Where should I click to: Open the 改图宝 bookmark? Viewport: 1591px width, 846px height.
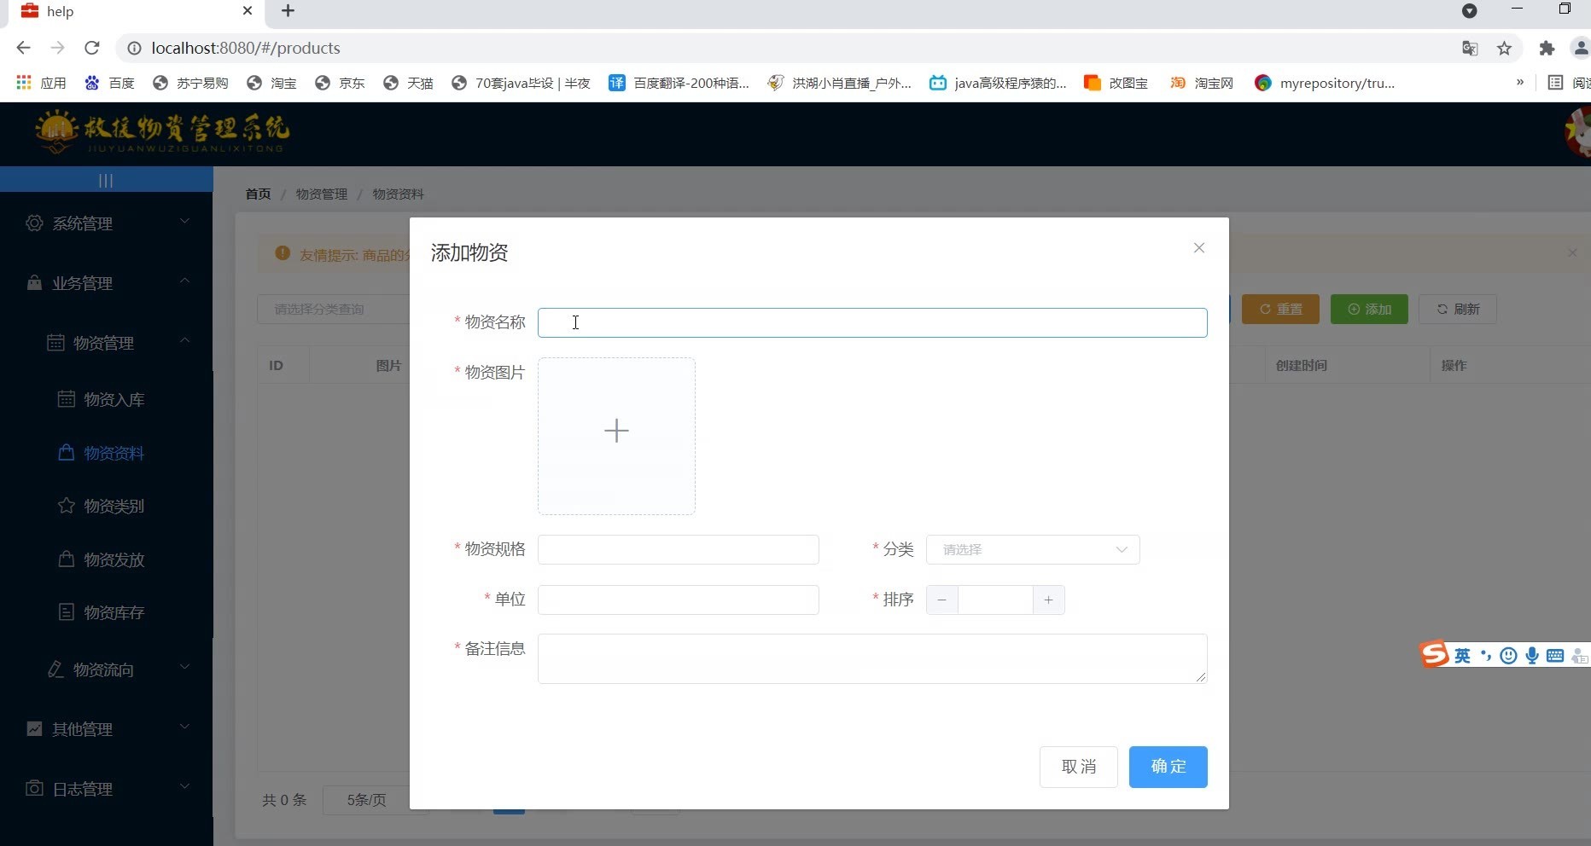pyautogui.click(x=1116, y=83)
